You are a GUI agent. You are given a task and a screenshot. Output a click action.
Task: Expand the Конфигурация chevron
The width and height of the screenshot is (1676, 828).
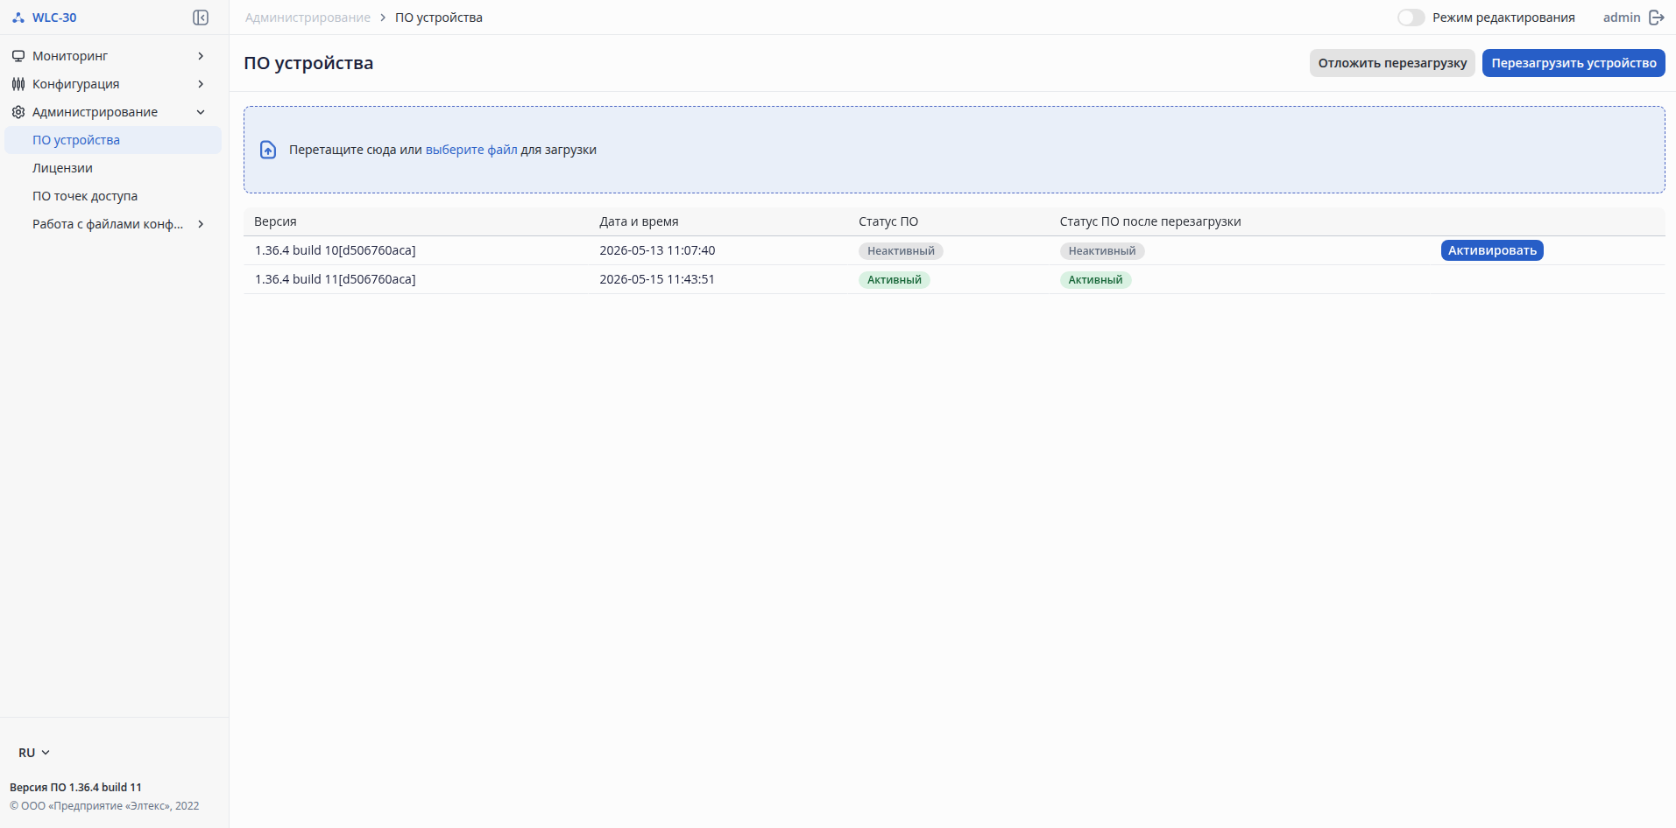pyautogui.click(x=201, y=84)
